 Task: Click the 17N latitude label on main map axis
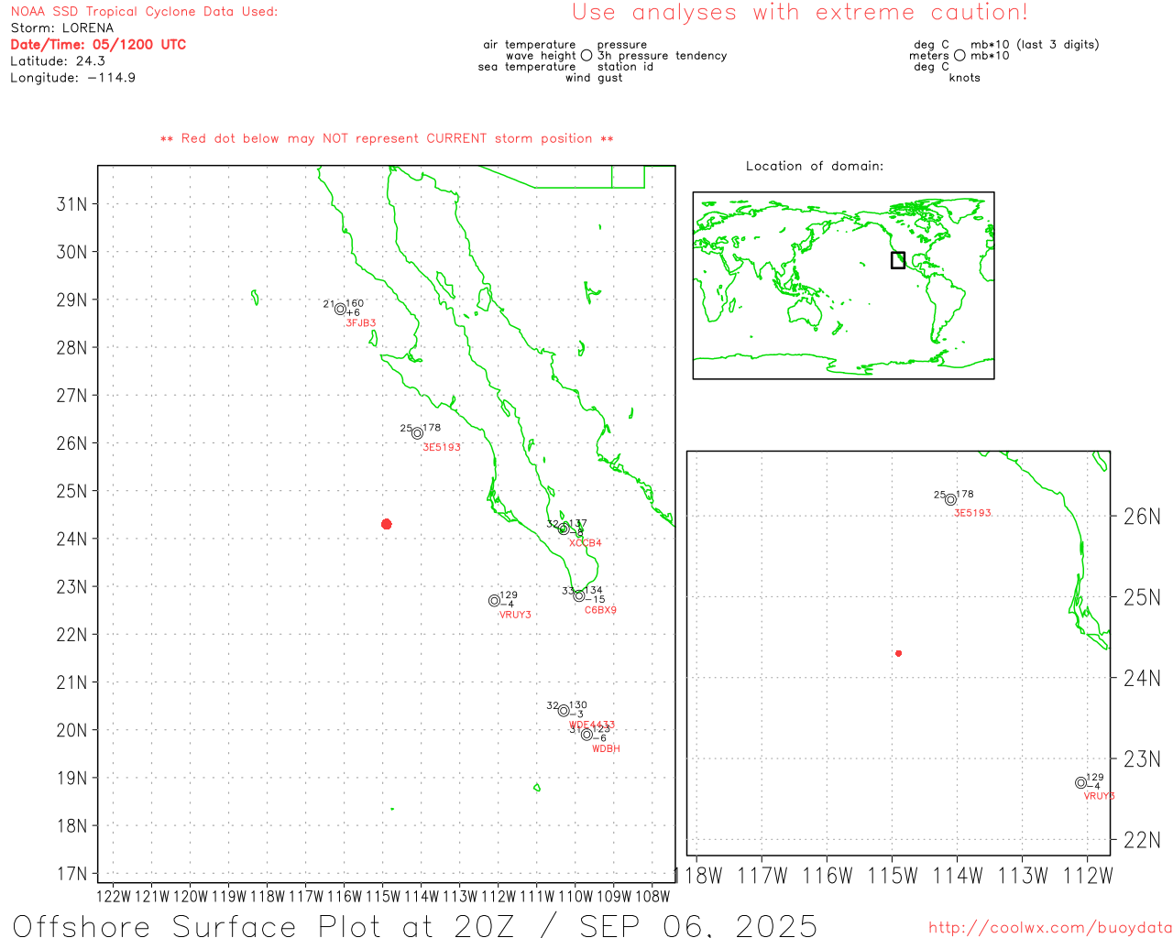72,874
